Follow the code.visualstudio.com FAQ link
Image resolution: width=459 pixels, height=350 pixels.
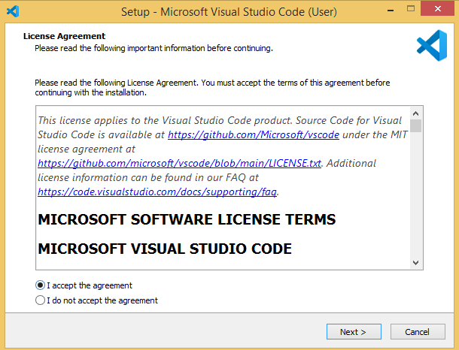pos(157,192)
